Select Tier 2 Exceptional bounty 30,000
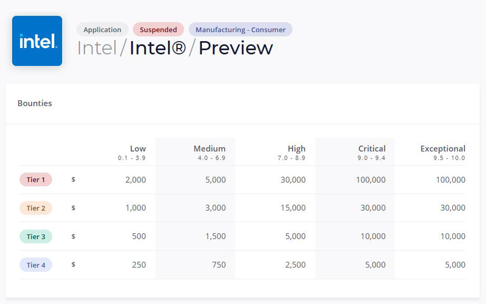 coord(453,208)
